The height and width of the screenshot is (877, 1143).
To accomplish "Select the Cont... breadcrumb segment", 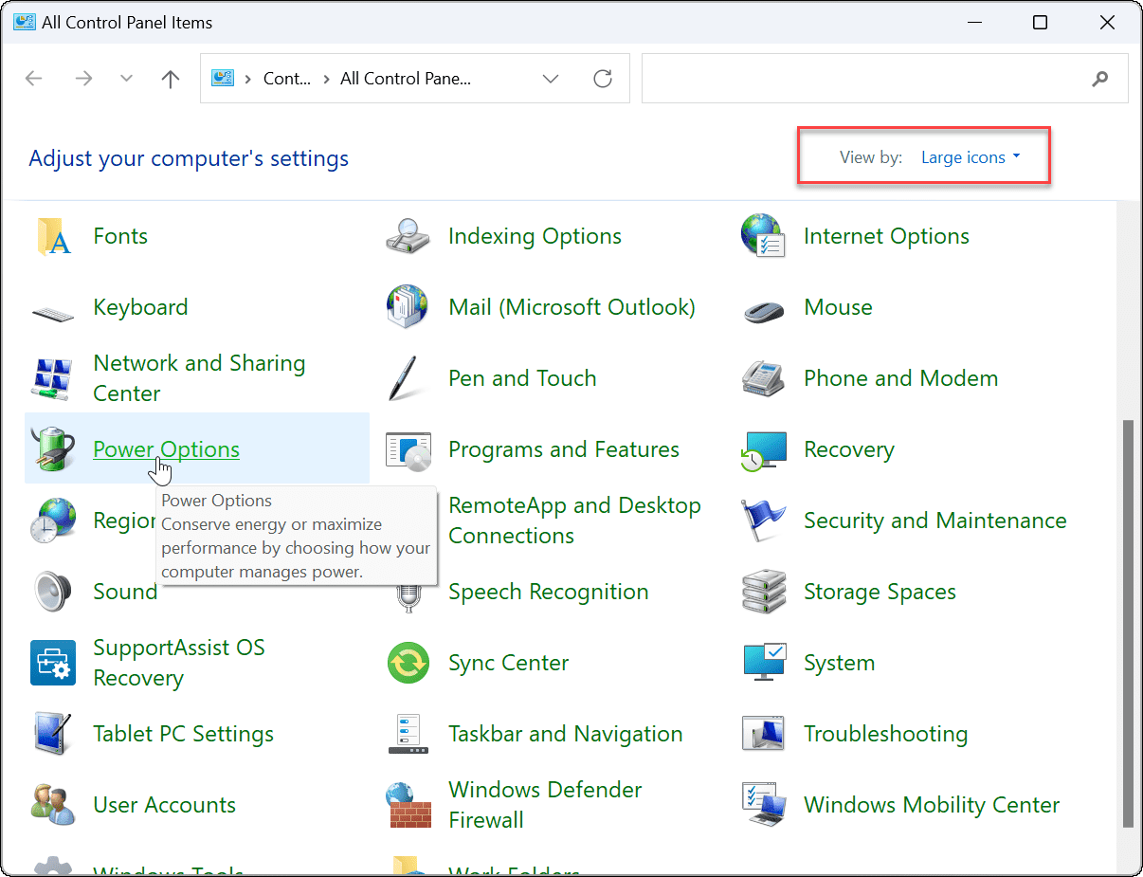I will click(286, 79).
